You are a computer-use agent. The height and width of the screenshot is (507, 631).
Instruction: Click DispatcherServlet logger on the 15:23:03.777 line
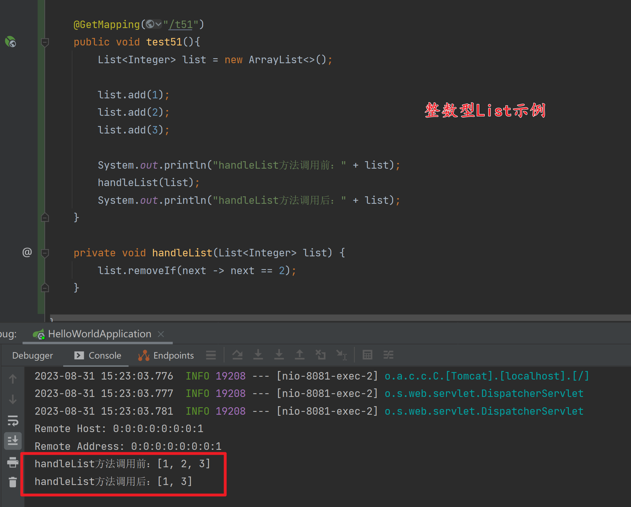tap(484, 393)
